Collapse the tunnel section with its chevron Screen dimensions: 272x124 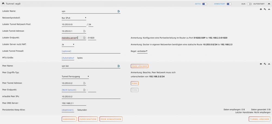[269, 9]
